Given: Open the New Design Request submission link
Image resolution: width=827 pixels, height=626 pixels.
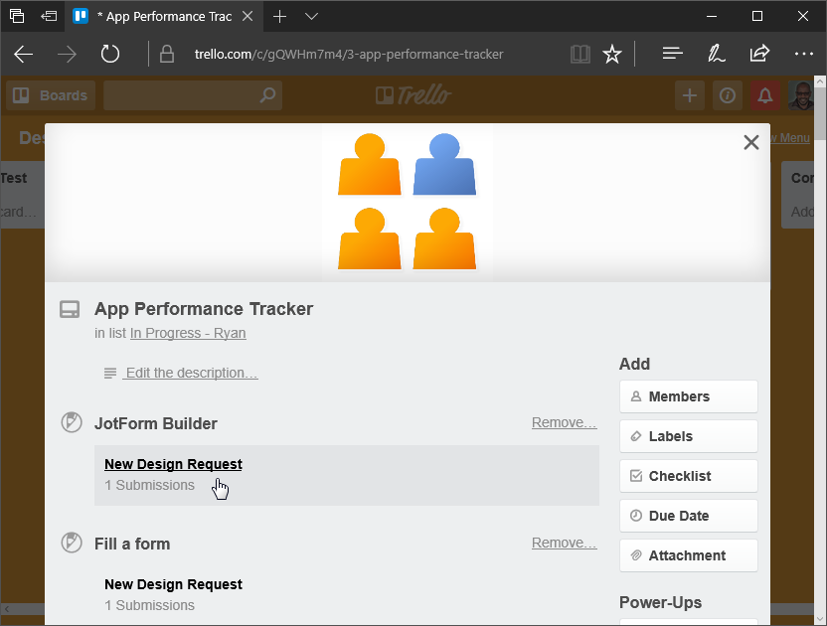Looking at the screenshot, I should 172,464.
